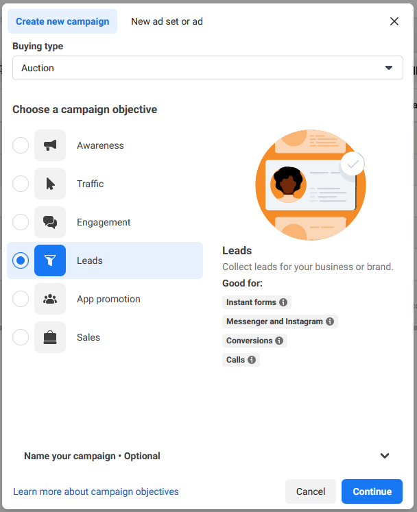Switch to Create new campaign tab

pos(62,21)
